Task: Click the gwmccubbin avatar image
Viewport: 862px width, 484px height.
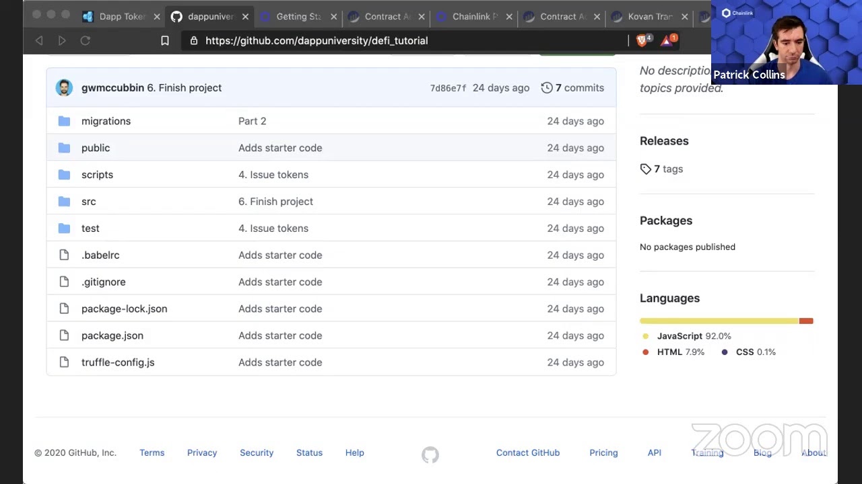Action: (x=64, y=88)
